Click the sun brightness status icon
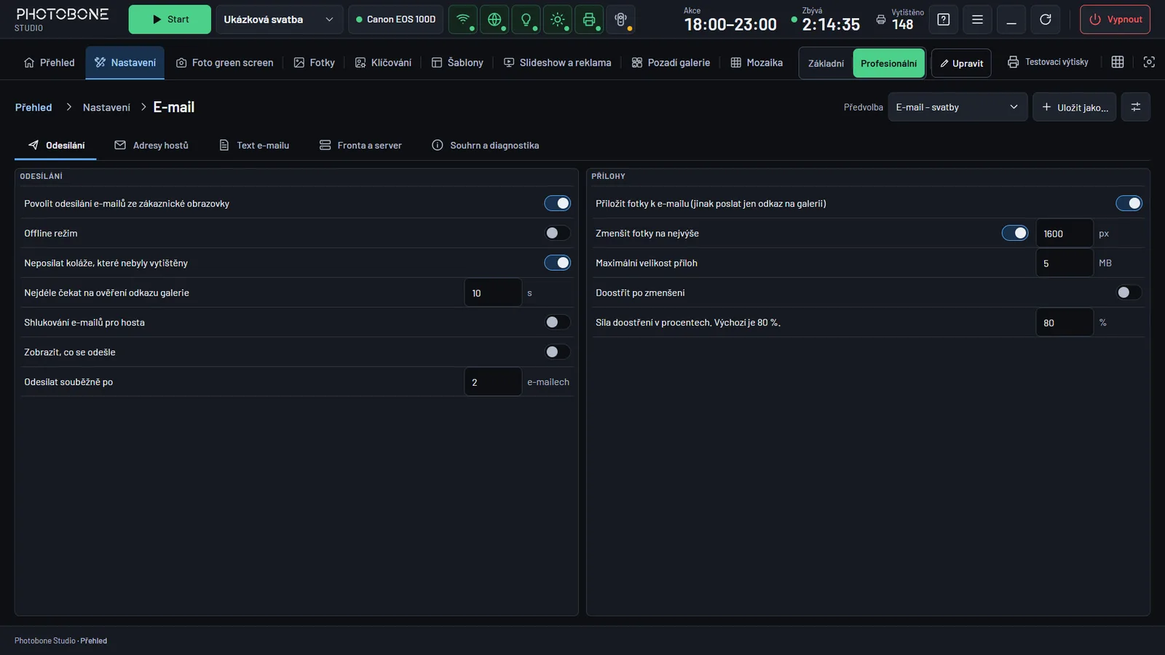1165x655 pixels. (x=558, y=20)
